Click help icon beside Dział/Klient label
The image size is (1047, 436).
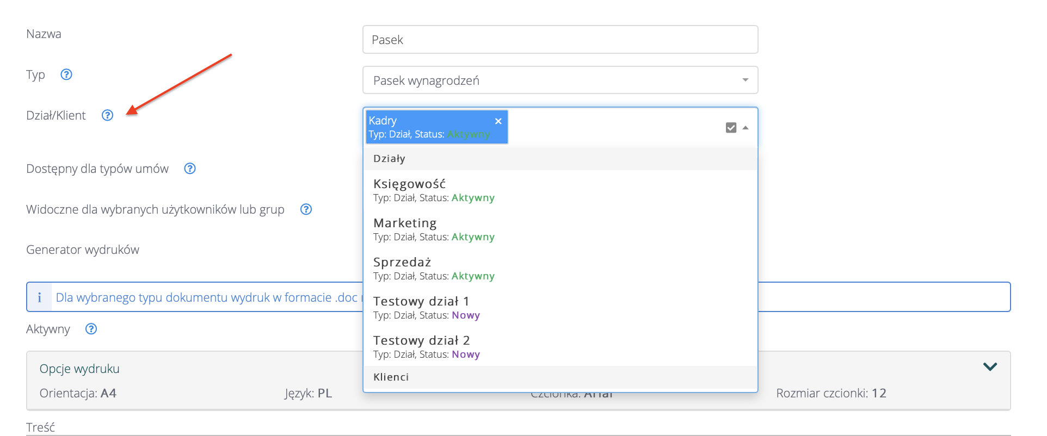pyautogui.click(x=108, y=115)
